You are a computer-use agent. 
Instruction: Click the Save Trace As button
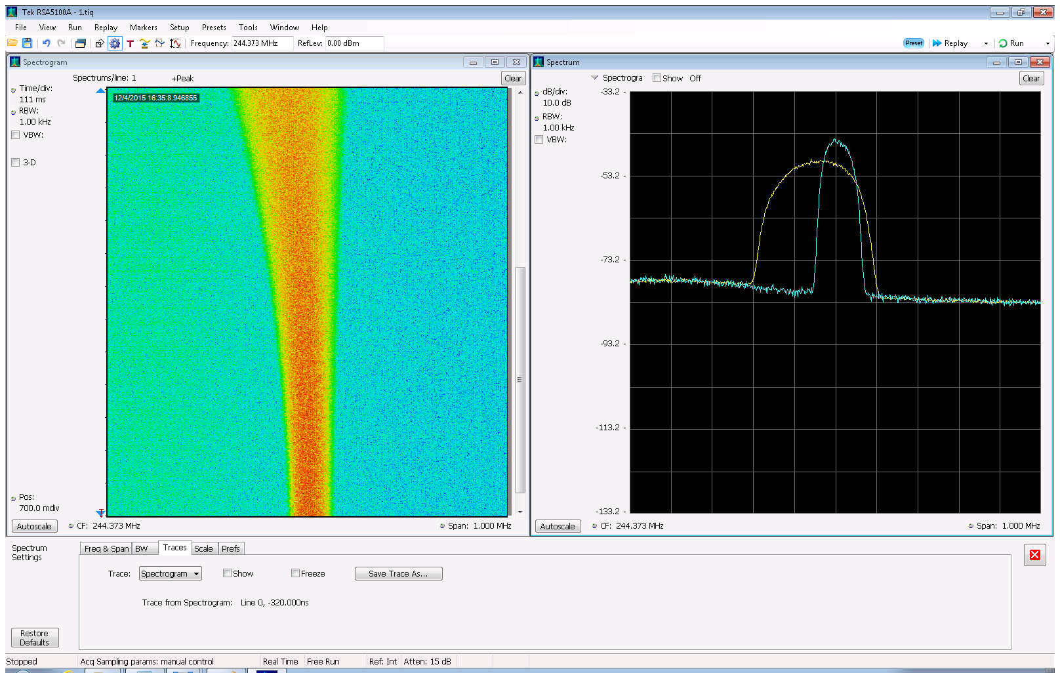pos(398,574)
